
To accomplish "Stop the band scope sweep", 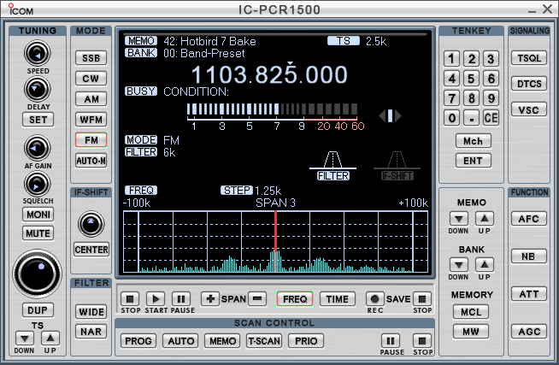I will (130, 299).
